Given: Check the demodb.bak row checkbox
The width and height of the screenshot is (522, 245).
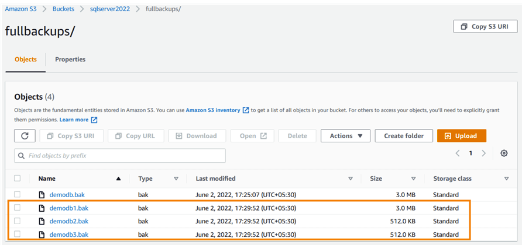Looking at the screenshot, I should pos(18,194).
